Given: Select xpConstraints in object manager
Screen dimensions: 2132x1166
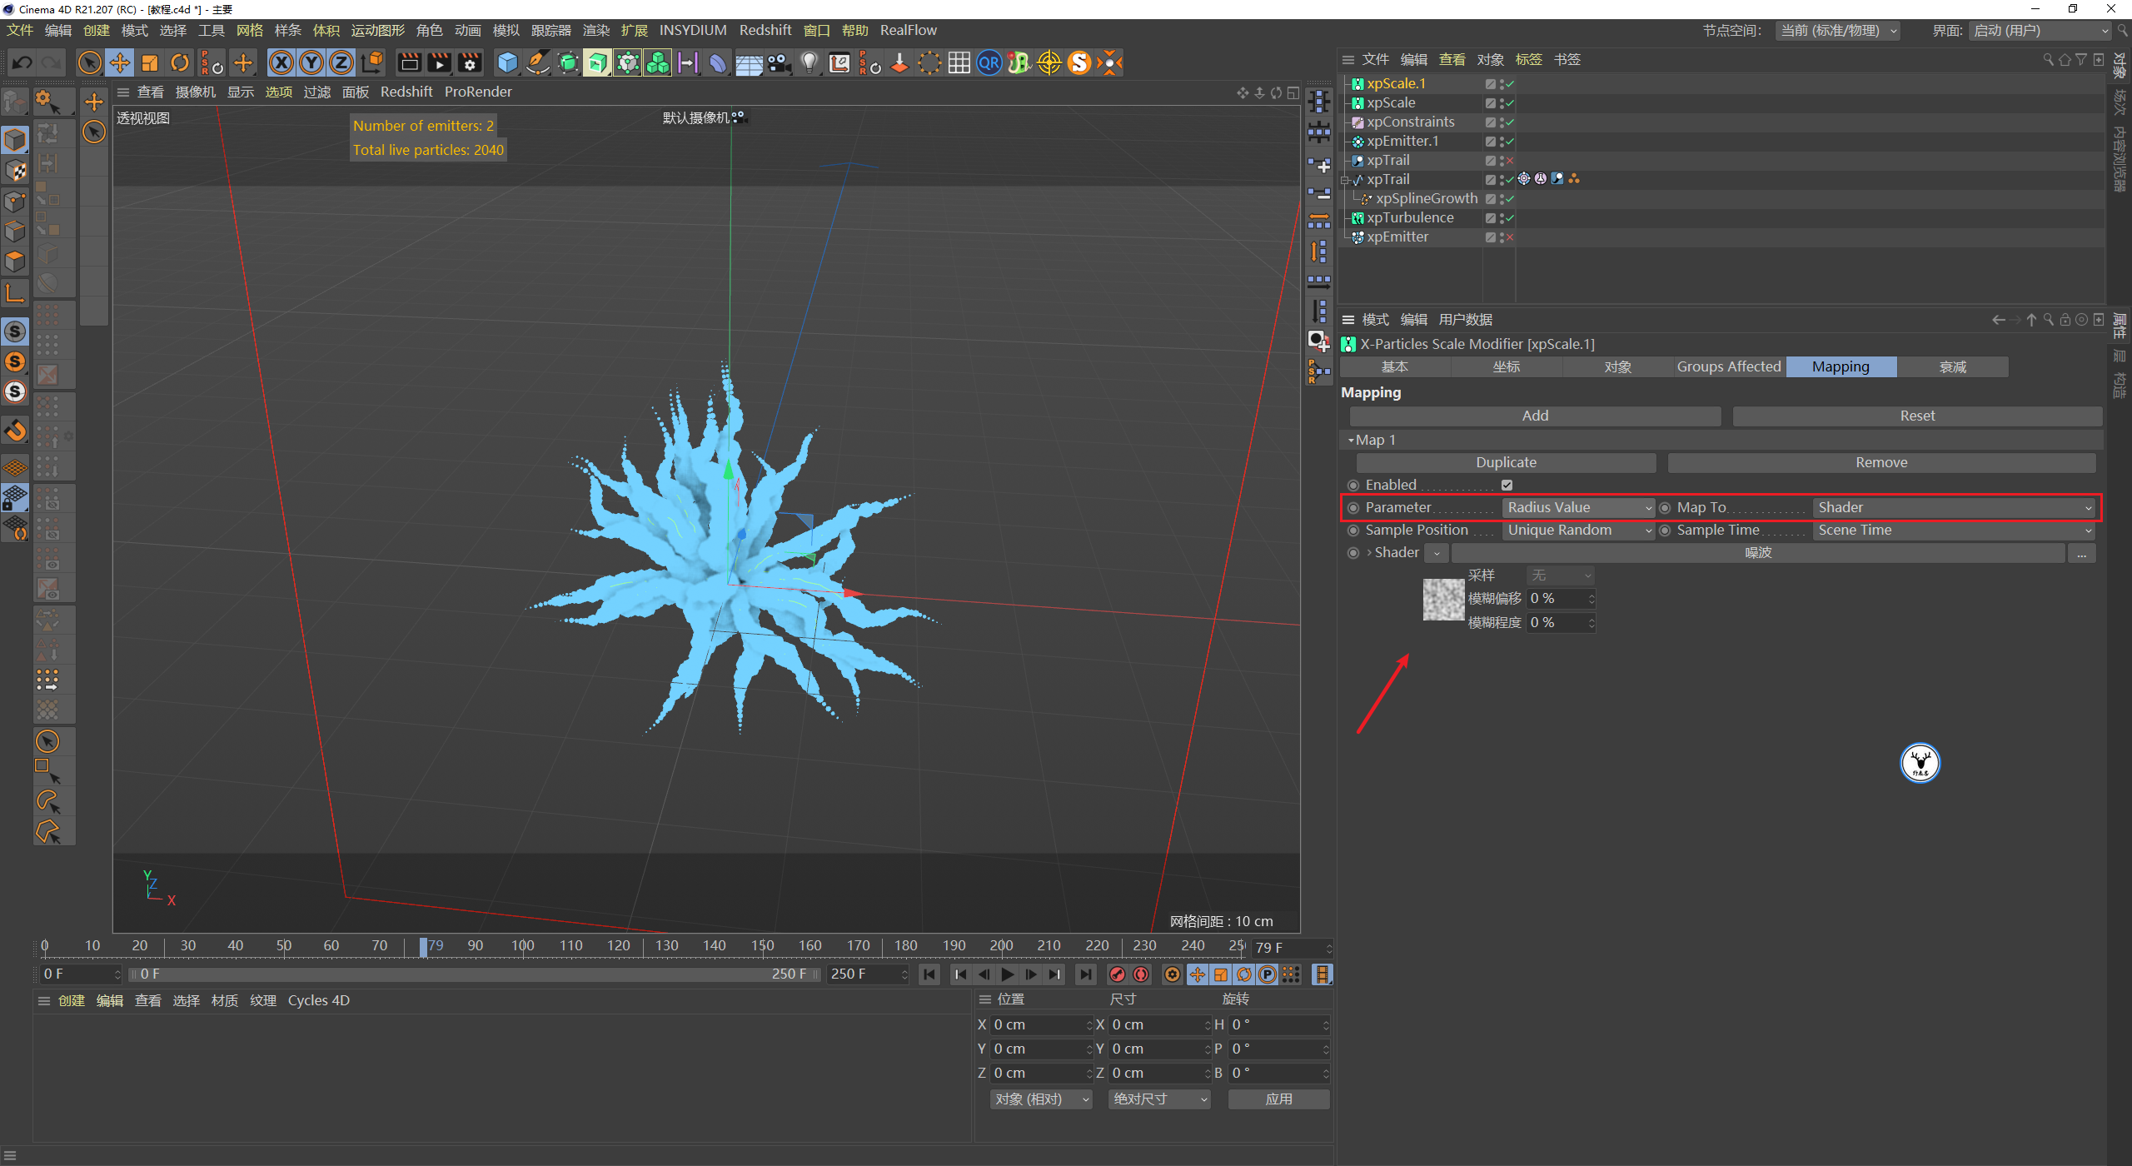Looking at the screenshot, I should coord(1410,122).
